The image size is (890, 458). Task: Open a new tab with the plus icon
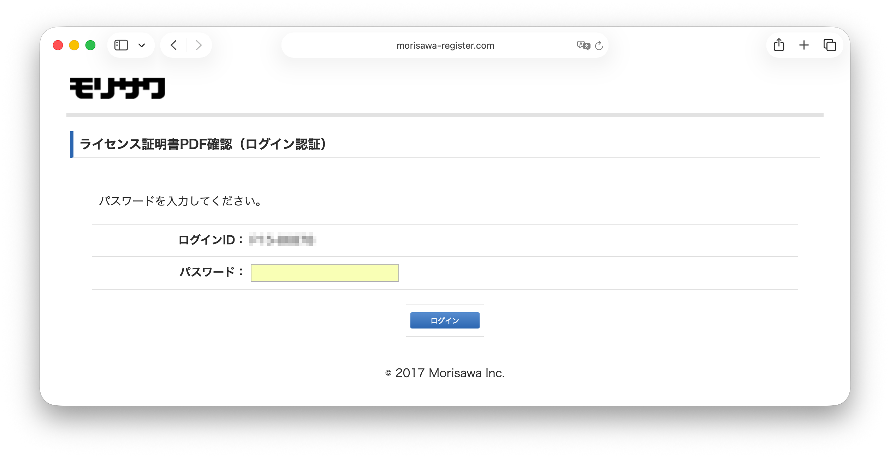coord(803,45)
